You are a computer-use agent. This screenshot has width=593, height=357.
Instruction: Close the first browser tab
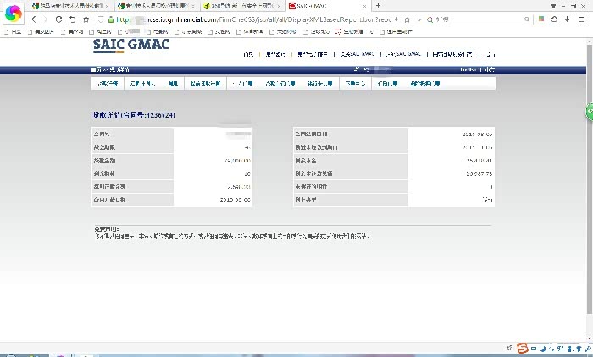coord(107,6)
